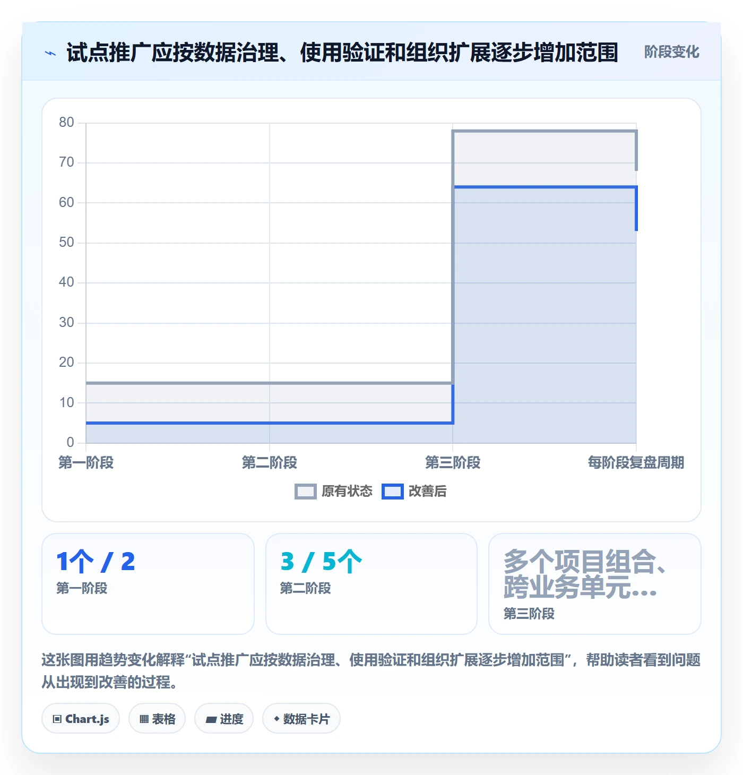Screen dimensions: 743x775
Task: Open the 1个 / 2 第一阶段 data card
Action: coord(148,584)
